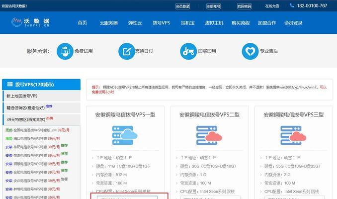Click the 免费试用 circular hand icon

[x=65, y=51]
